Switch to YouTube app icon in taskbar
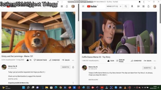This screenshot has width=161, height=90. pyautogui.click(x=102, y=87)
